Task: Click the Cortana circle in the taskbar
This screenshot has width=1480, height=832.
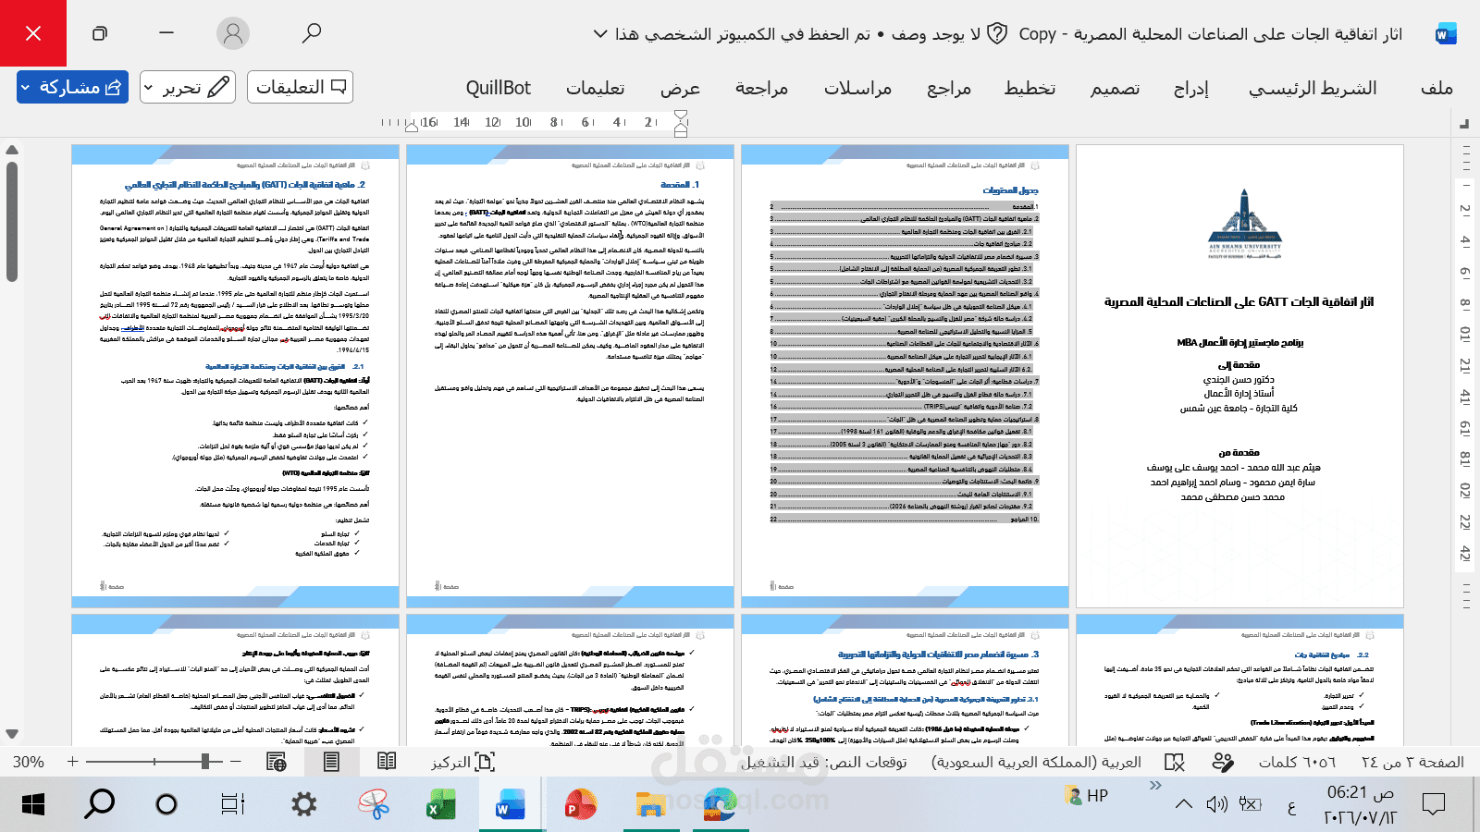Action: coord(166,804)
